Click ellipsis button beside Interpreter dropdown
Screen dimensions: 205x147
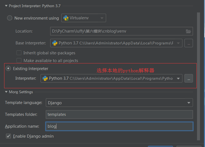point(188,78)
